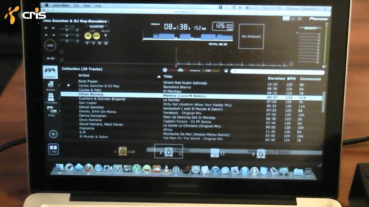Image resolution: width=369 pixels, height=207 pixels.
Task: Expand arrow beside Playlists sidebar item
Action: tap(60, 86)
